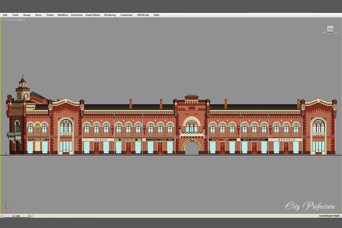Image resolution: width=342 pixels, height=228 pixels.
Task: Click the Cancel Expert Mode button
Action: [x=329, y=216]
